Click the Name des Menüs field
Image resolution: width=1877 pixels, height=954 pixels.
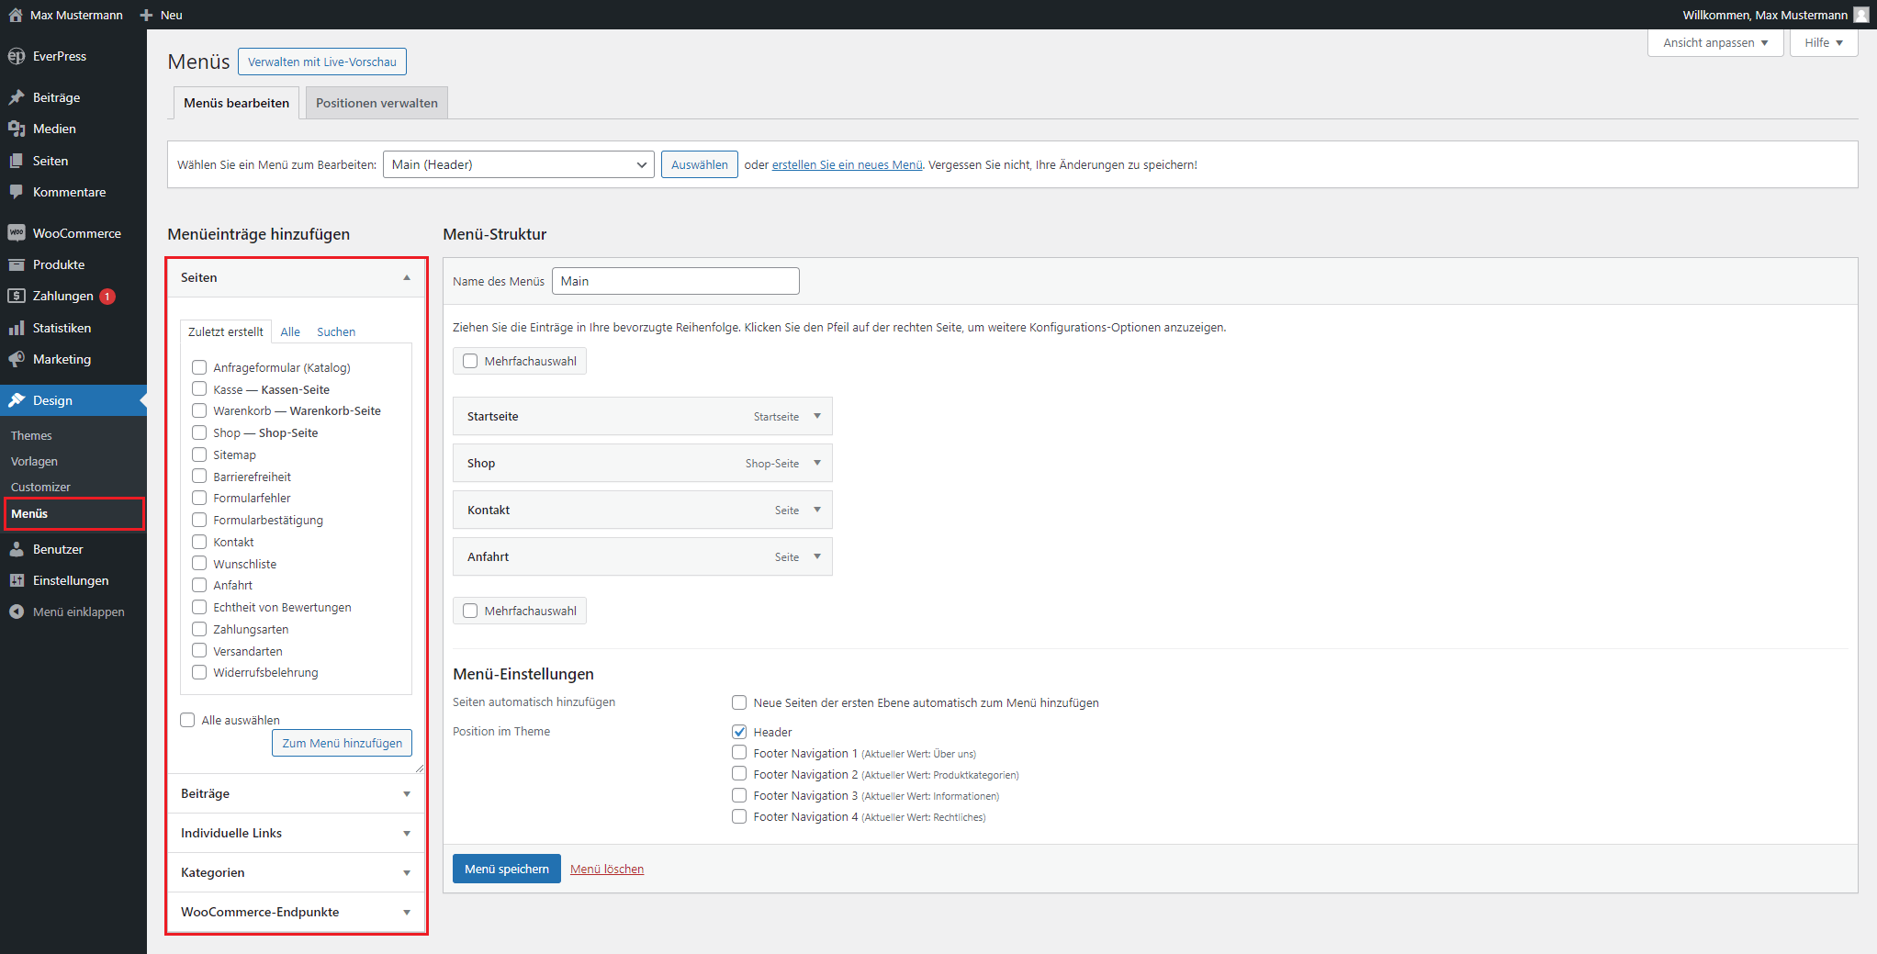point(675,281)
